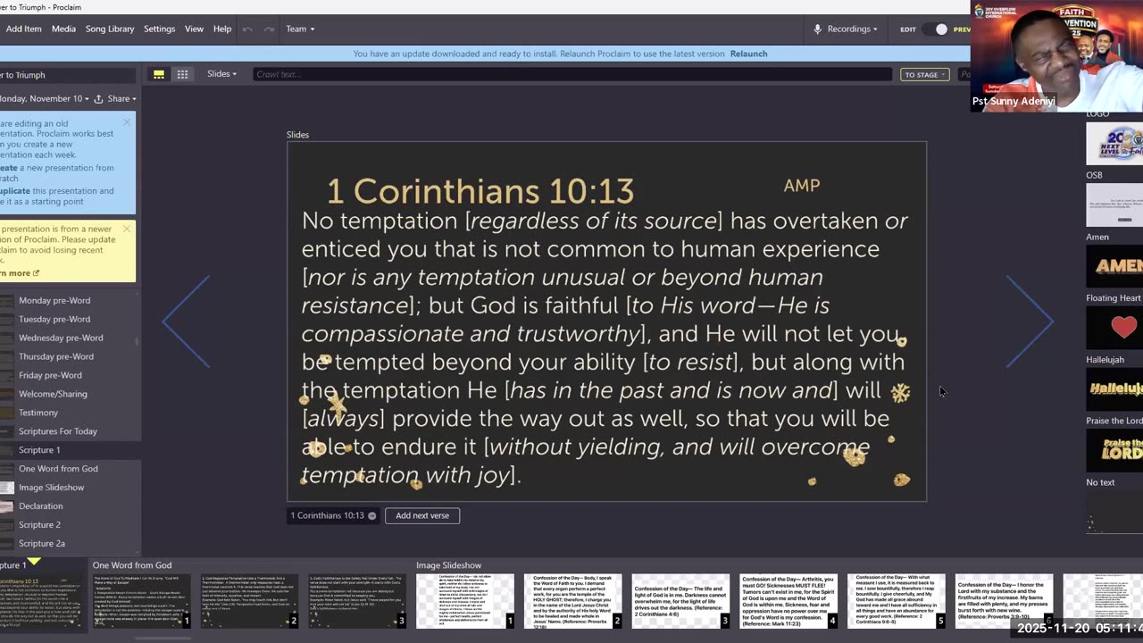The image size is (1143, 643).
Task: Open the Team dropdown menu
Action: coord(300,29)
